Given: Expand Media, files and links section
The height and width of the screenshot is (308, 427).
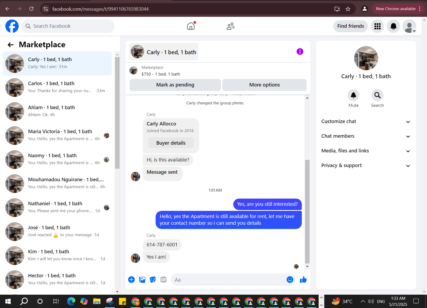Looking at the screenshot, I should coord(366,151).
